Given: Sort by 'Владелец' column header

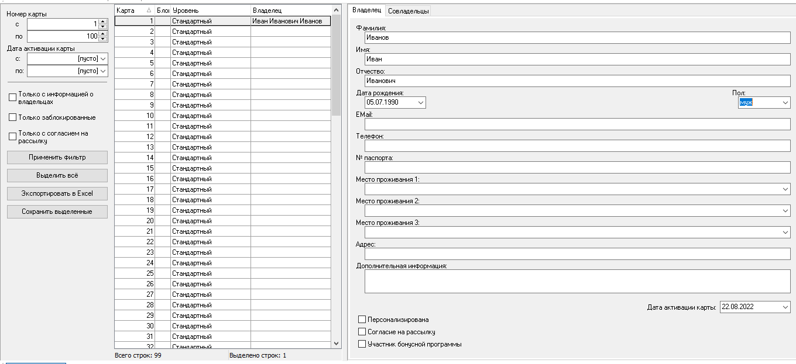Looking at the screenshot, I should (x=290, y=11).
